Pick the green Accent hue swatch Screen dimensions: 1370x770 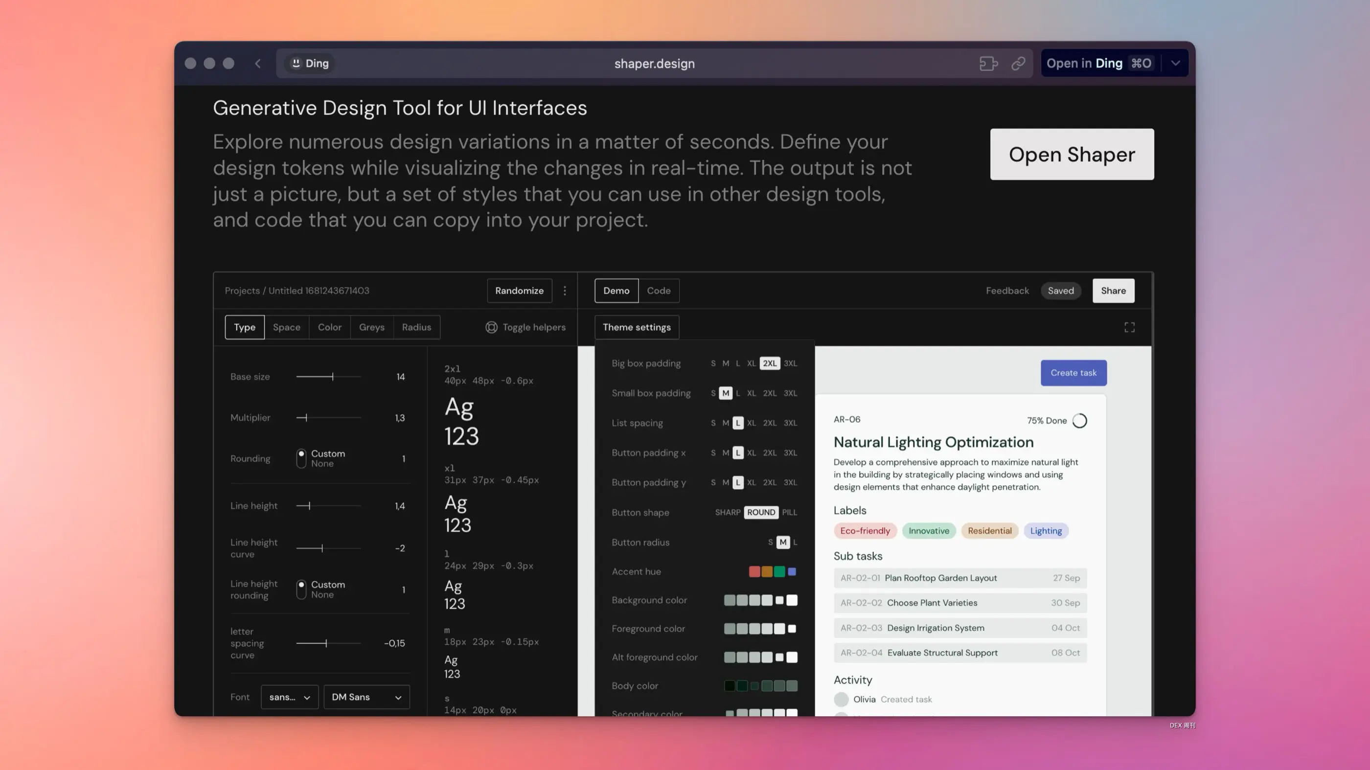[x=779, y=572]
